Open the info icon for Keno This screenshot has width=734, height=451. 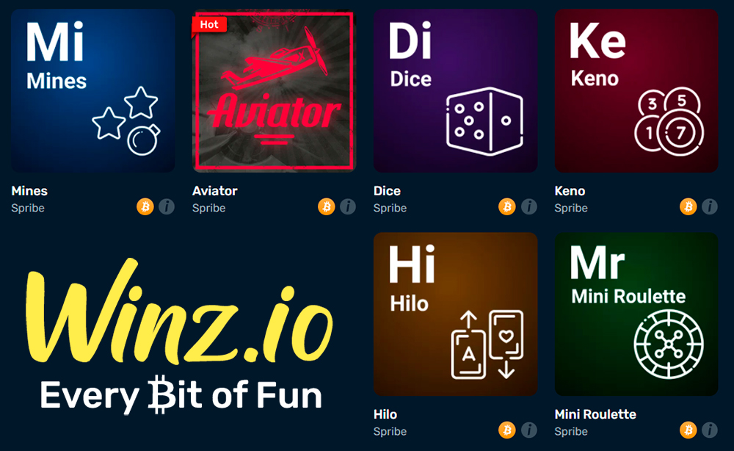click(710, 206)
